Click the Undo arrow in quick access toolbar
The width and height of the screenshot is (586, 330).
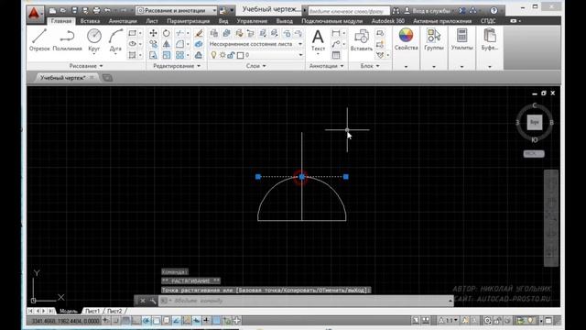click(108, 10)
